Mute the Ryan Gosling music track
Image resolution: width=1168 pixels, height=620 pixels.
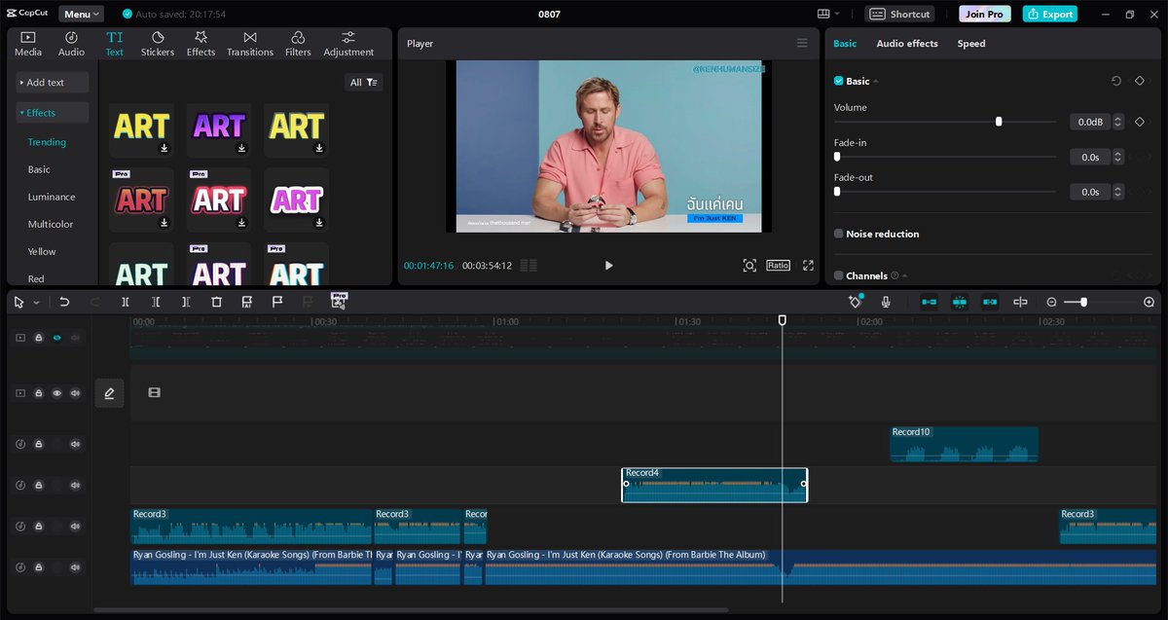pyautogui.click(x=75, y=567)
